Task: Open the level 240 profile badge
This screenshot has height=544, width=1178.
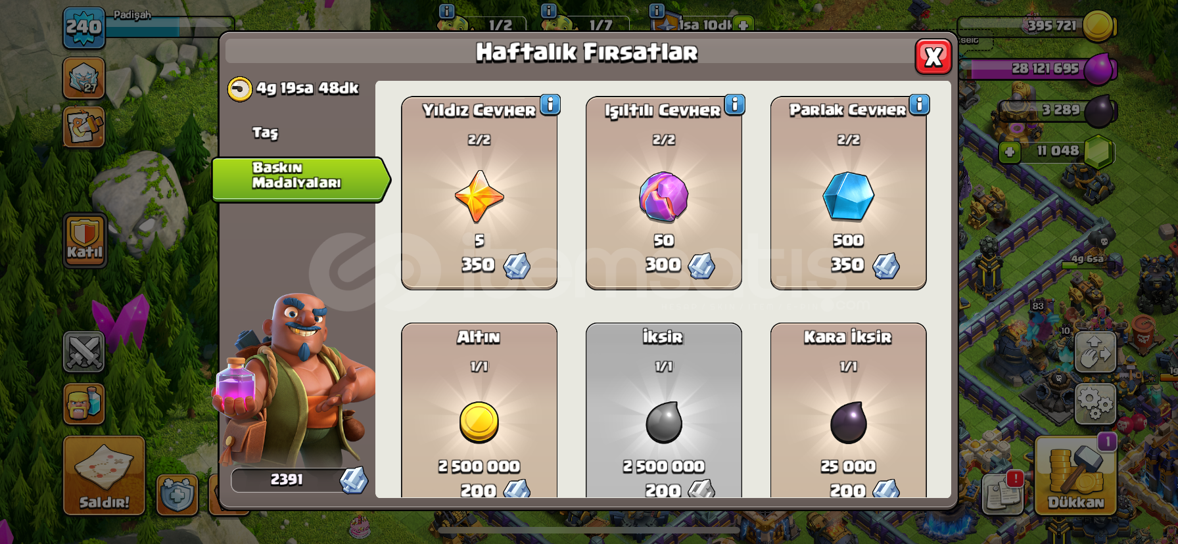Action: tap(84, 28)
